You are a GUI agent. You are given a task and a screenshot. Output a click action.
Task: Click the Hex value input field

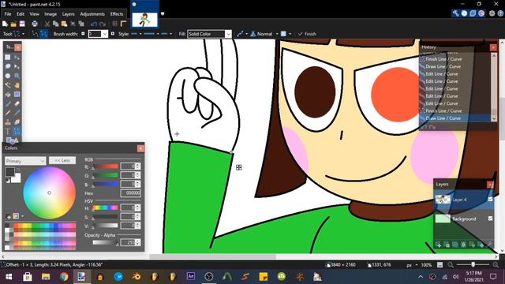pos(130,192)
